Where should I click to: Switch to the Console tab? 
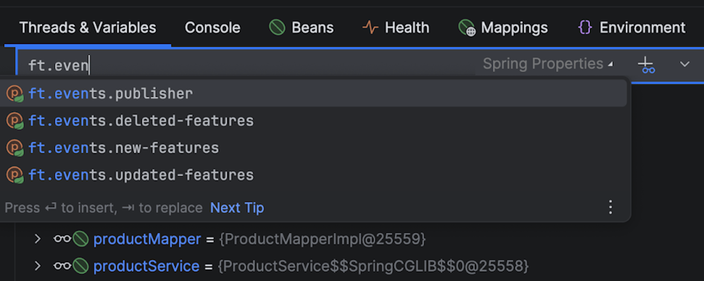pyautogui.click(x=212, y=27)
